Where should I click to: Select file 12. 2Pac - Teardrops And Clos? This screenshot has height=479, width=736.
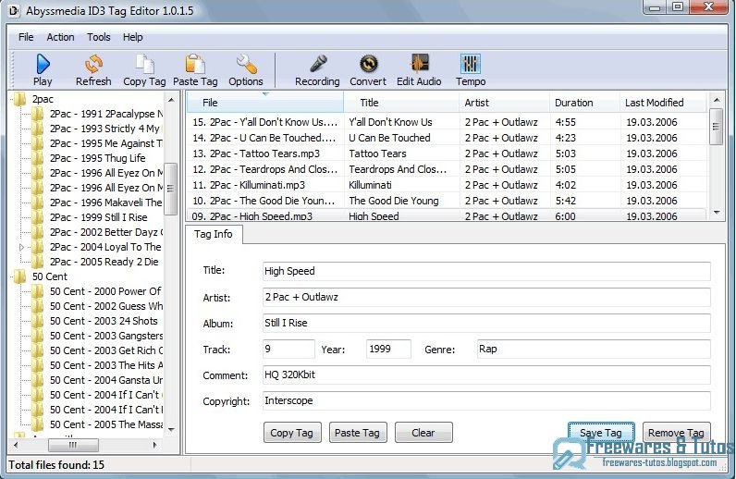click(447, 169)
